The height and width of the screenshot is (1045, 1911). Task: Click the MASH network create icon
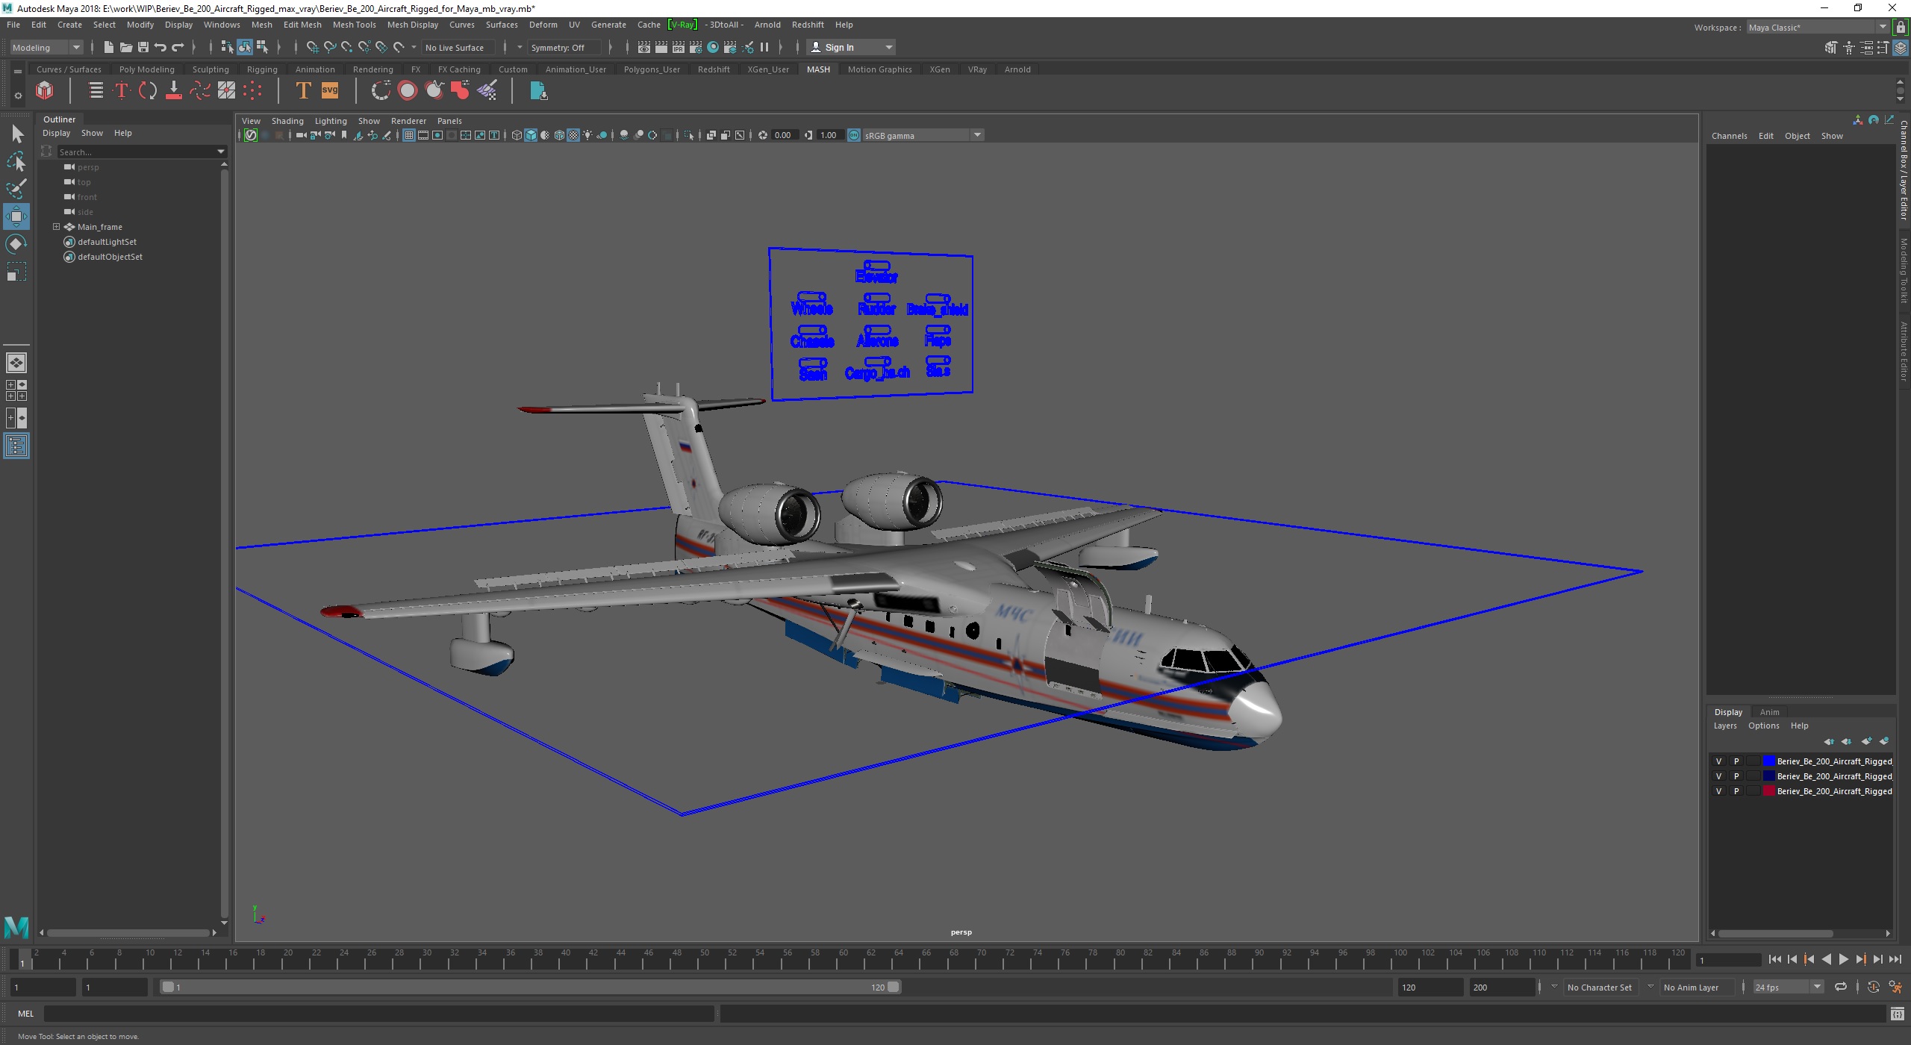pyautogui.click(x=45, y=91)
